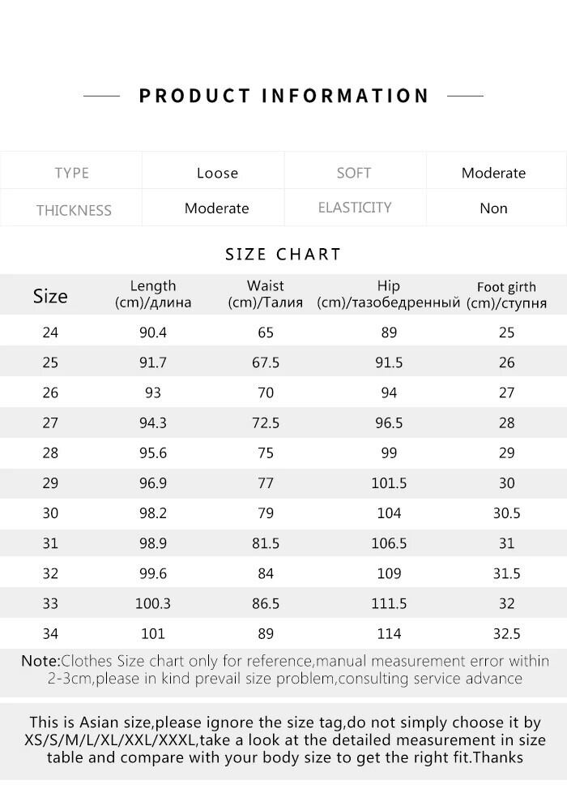
Task: Select size 34 in Size column
Action: tap(50, 634)
